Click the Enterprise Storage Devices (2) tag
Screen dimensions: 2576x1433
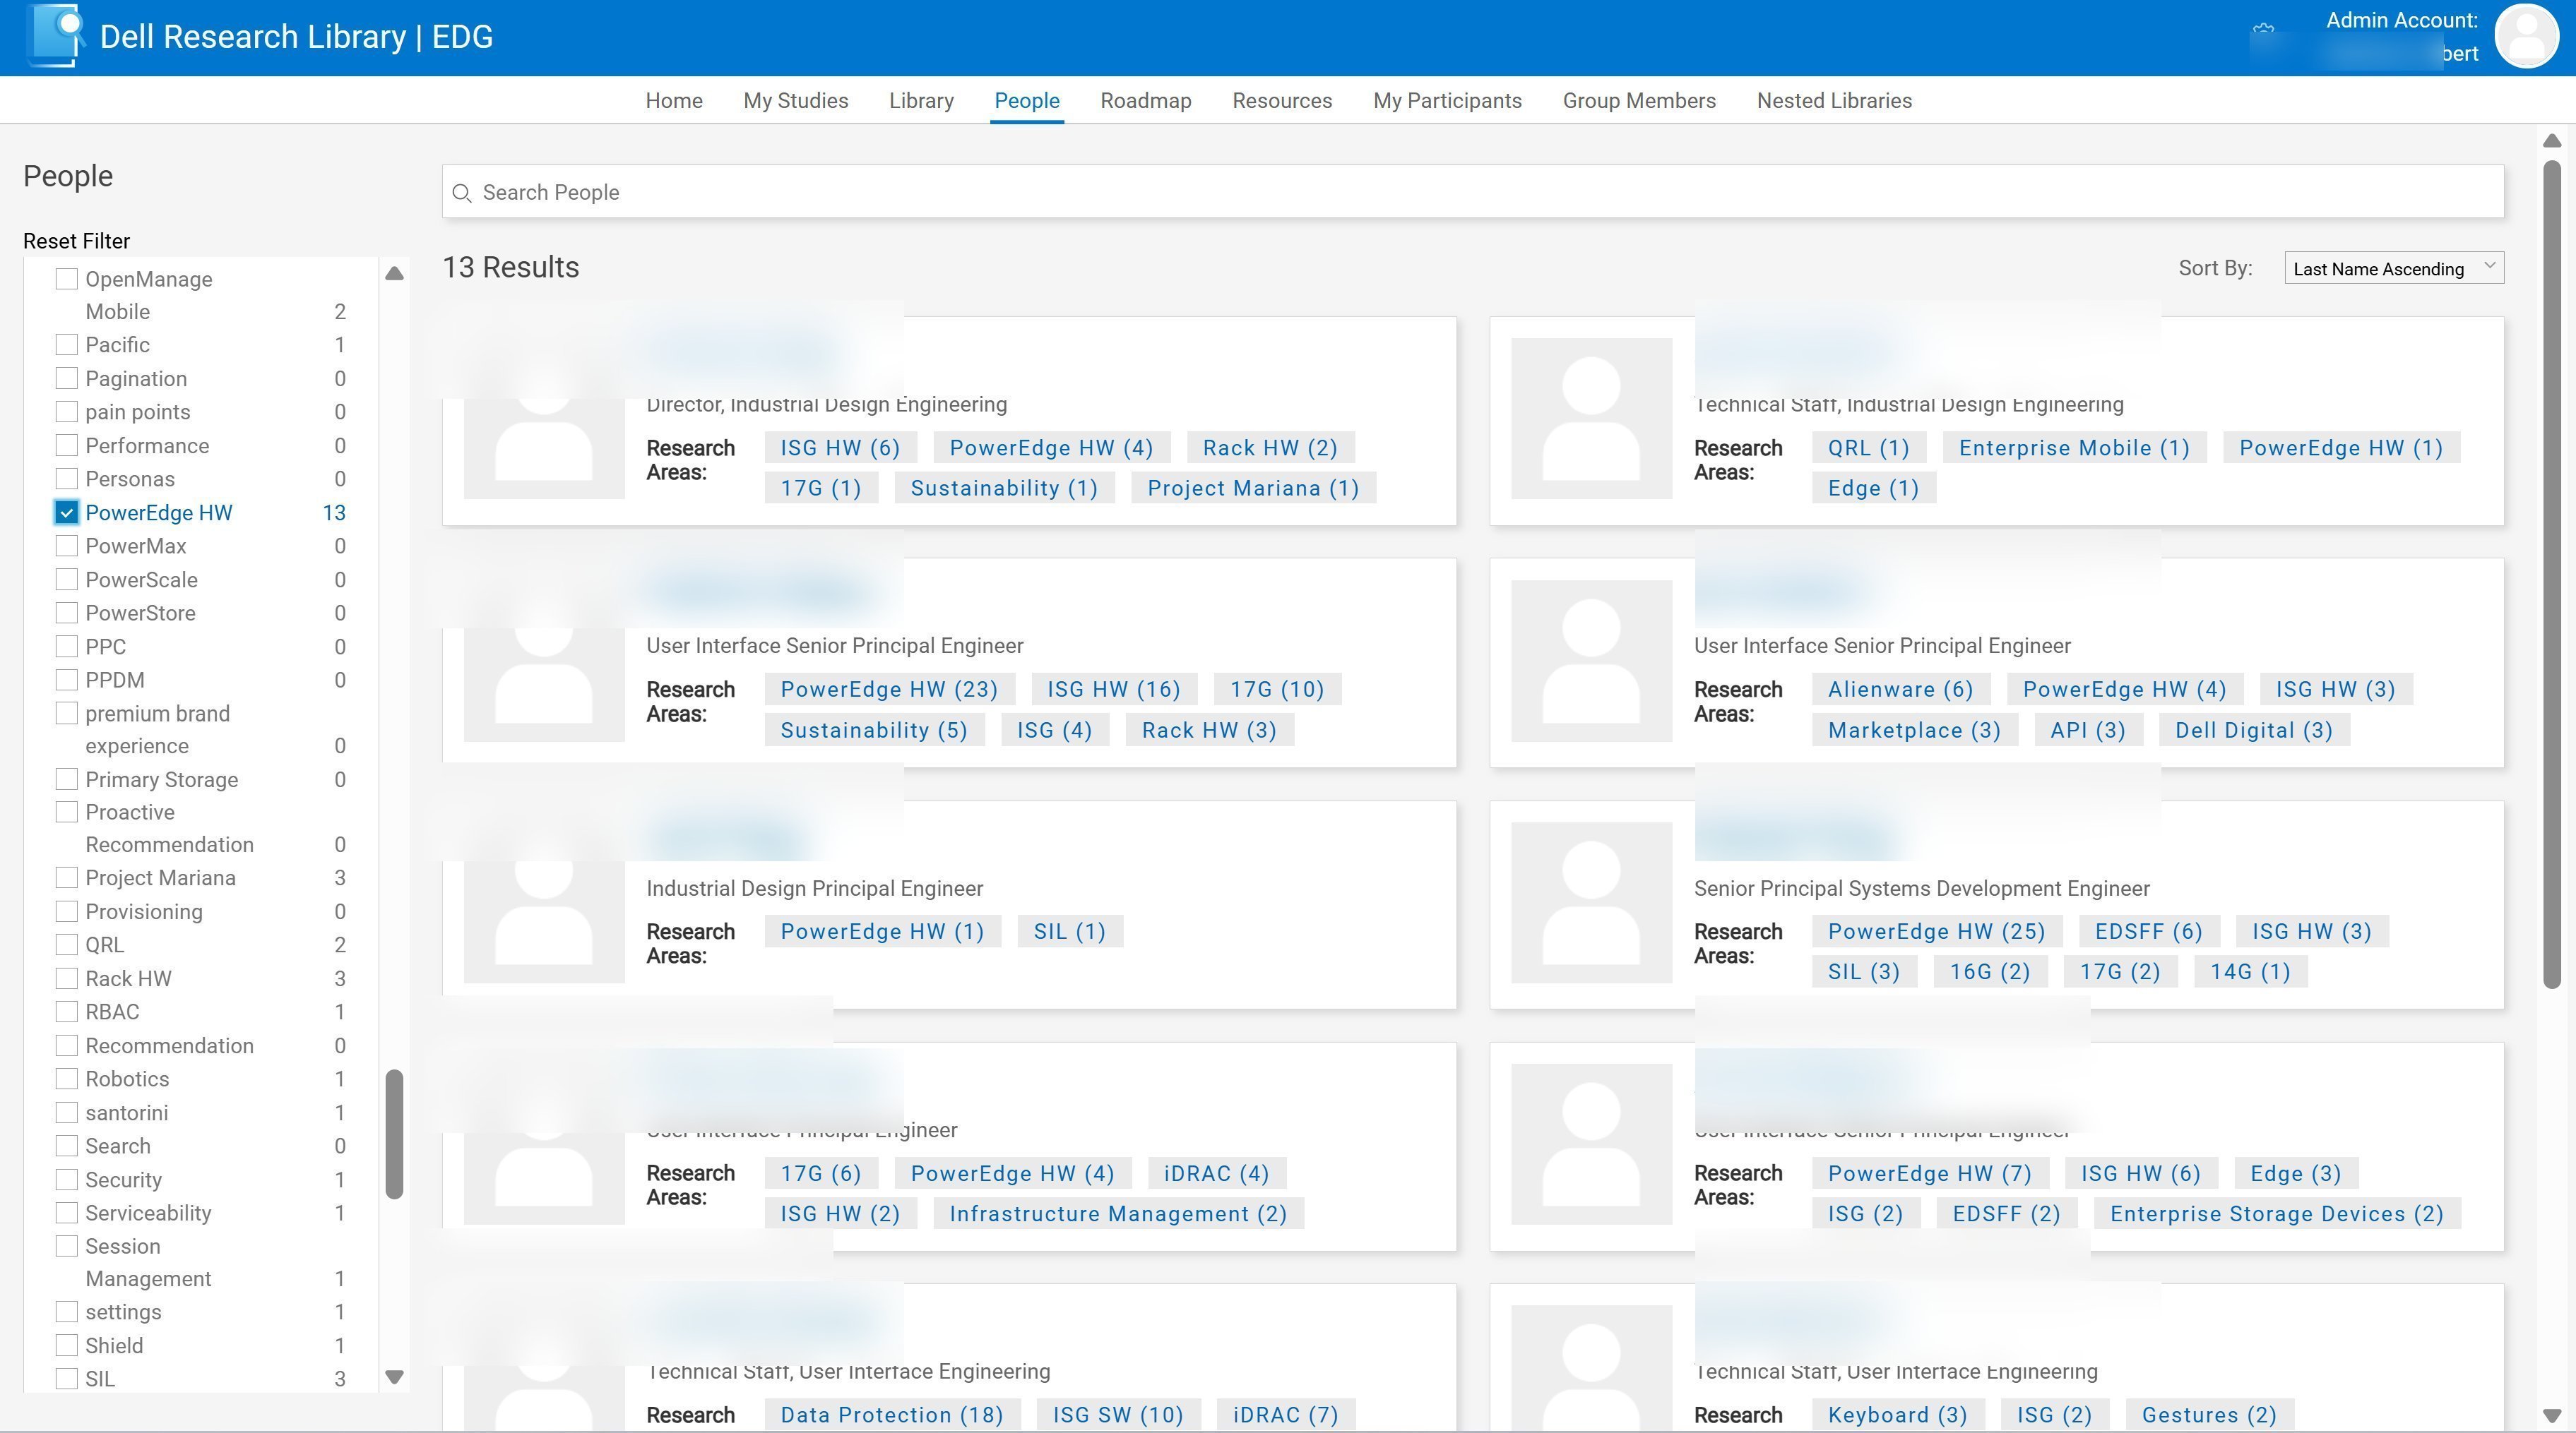click(x=2276, y=1214)
